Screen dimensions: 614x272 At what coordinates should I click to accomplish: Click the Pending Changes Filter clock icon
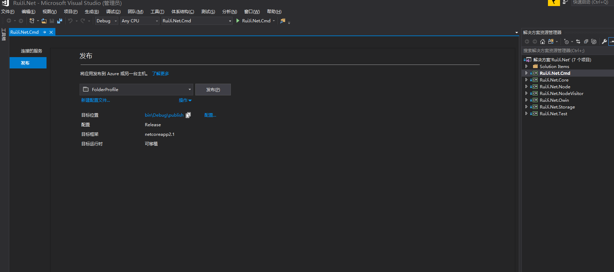pyautogui.click(x=566, y=41)
